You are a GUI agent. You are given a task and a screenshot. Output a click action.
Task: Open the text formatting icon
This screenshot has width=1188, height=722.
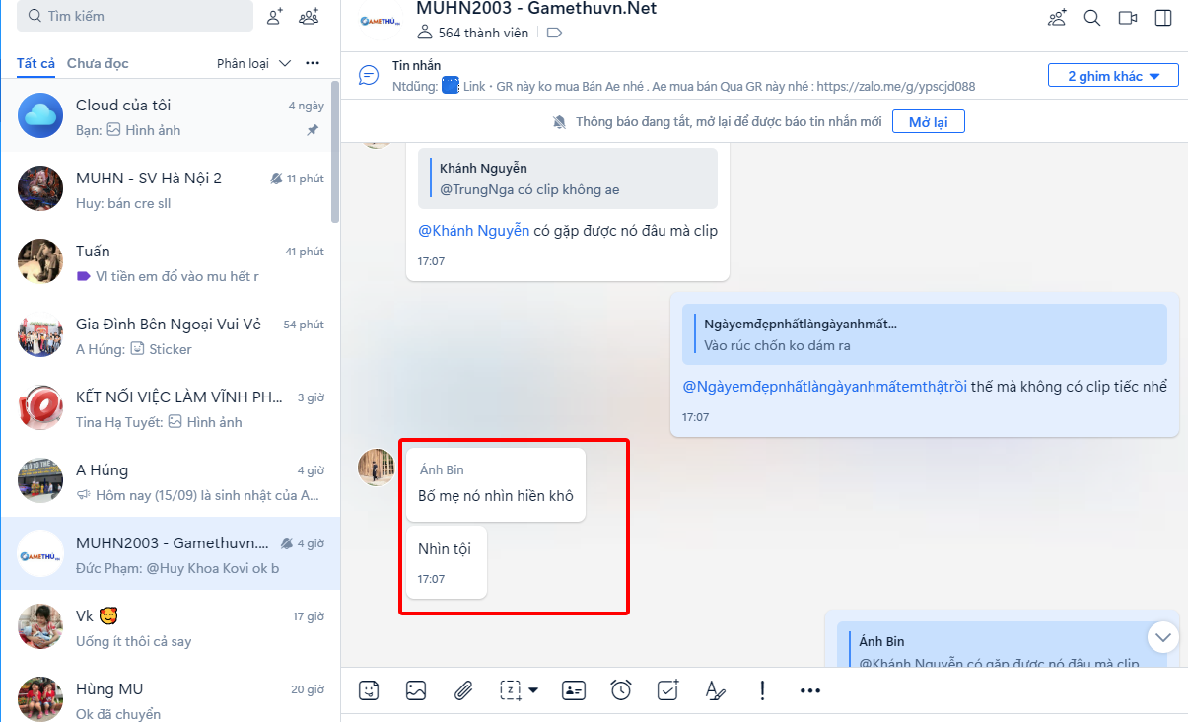(x=716, y=690)
